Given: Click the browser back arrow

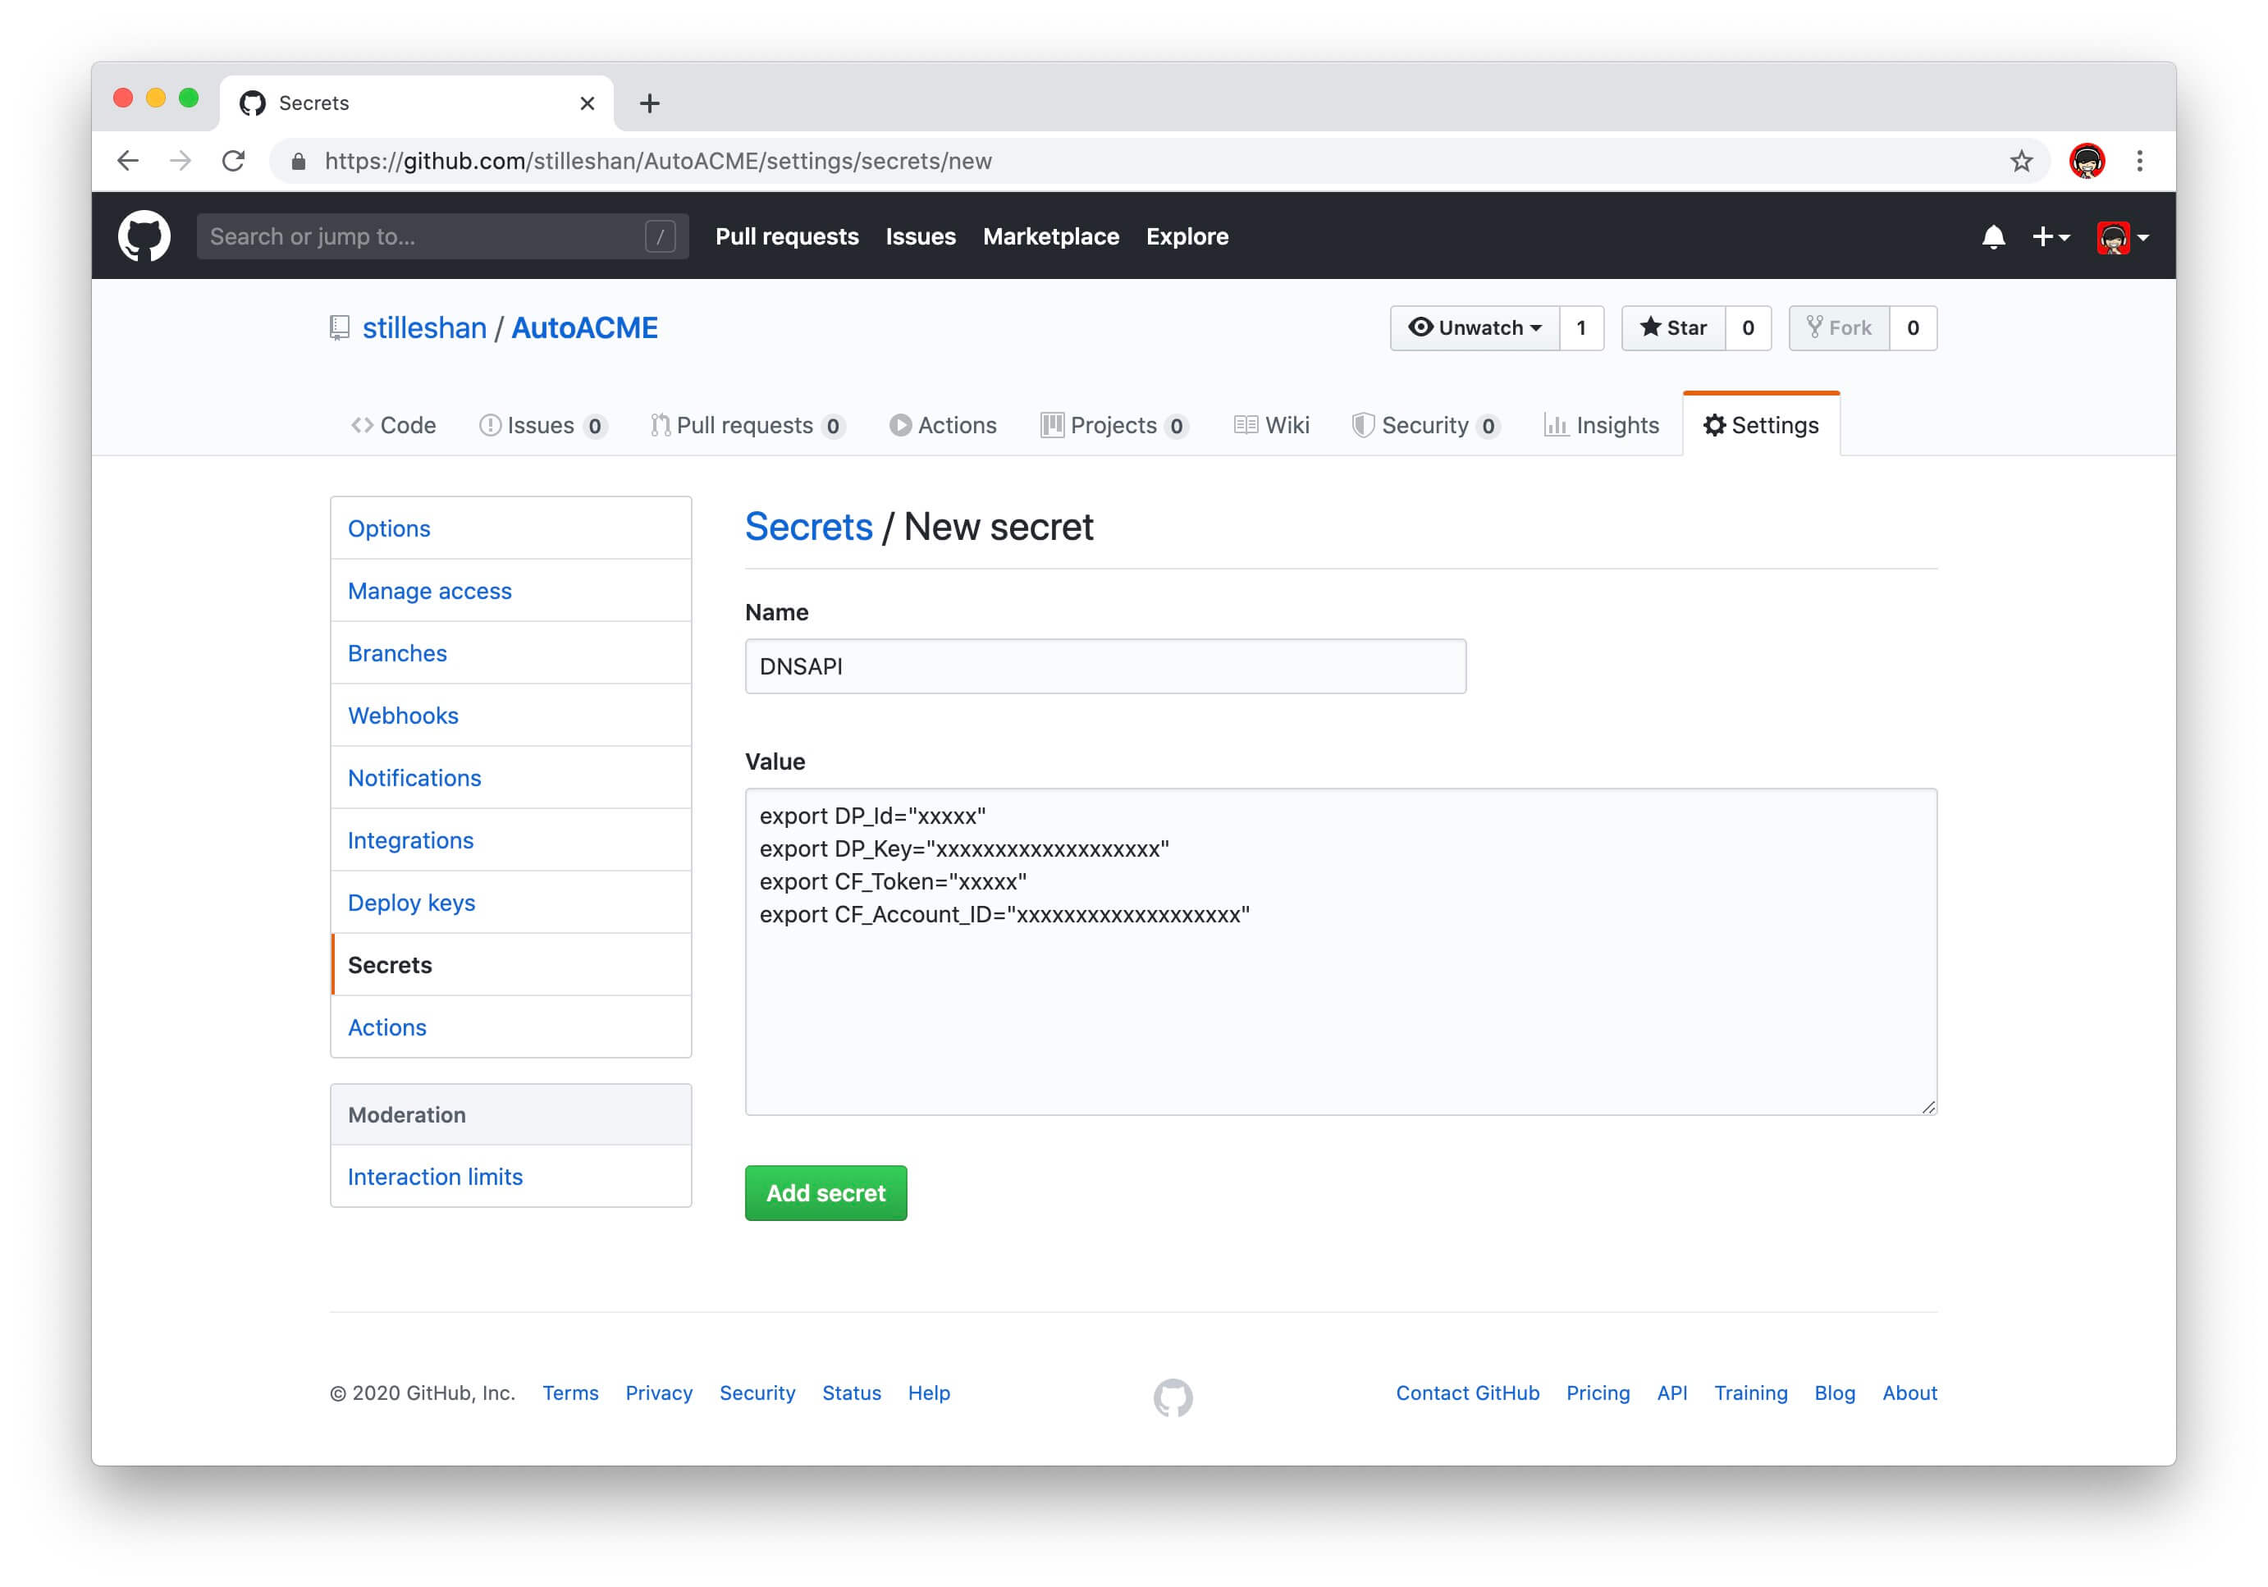Looking at the screenshot, I should [128, 161].
